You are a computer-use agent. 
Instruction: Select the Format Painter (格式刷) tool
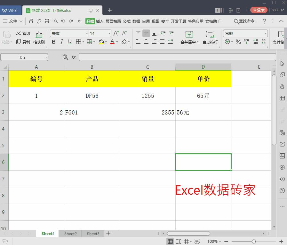click(x=39, y=38)
